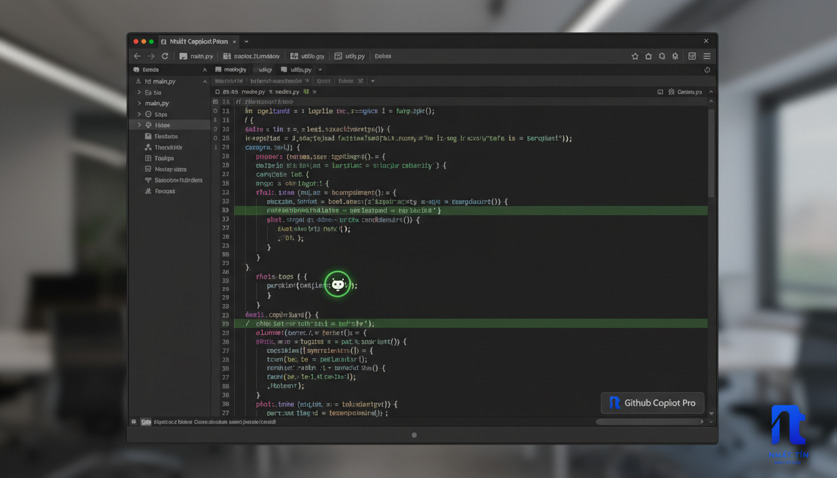Select the Multi Copilot Plan window tab
This screenshot has height=478, width=837.
pos(198,41)
